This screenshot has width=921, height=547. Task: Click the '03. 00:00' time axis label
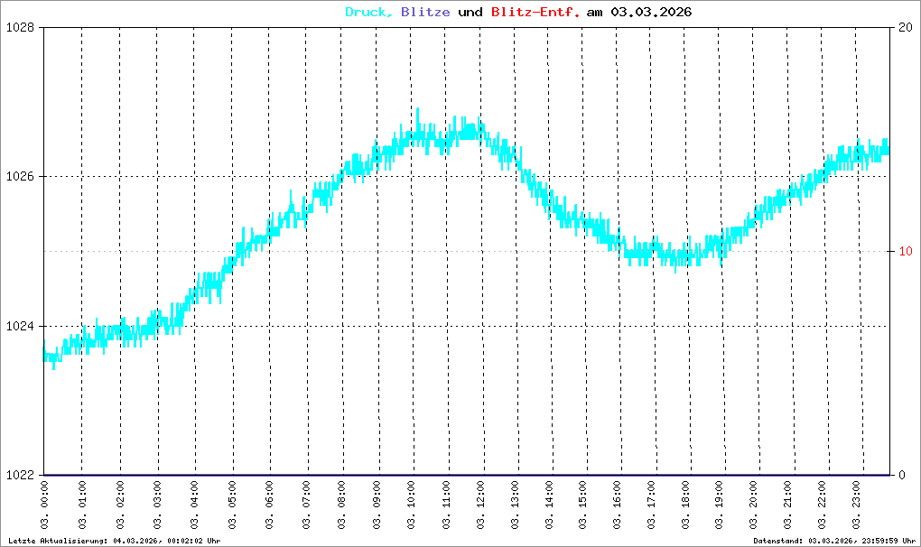click(x=44, y=505)
